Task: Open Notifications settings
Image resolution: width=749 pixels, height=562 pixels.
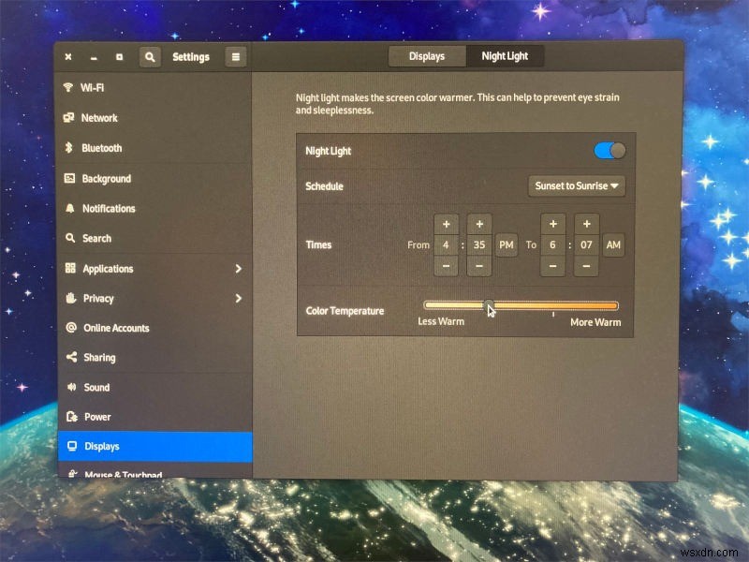Action: coord(106,208)
